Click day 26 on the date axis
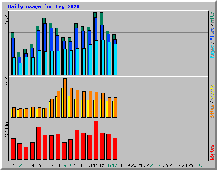The height and width of the screenshot is (170, 217). click(172, 165)
